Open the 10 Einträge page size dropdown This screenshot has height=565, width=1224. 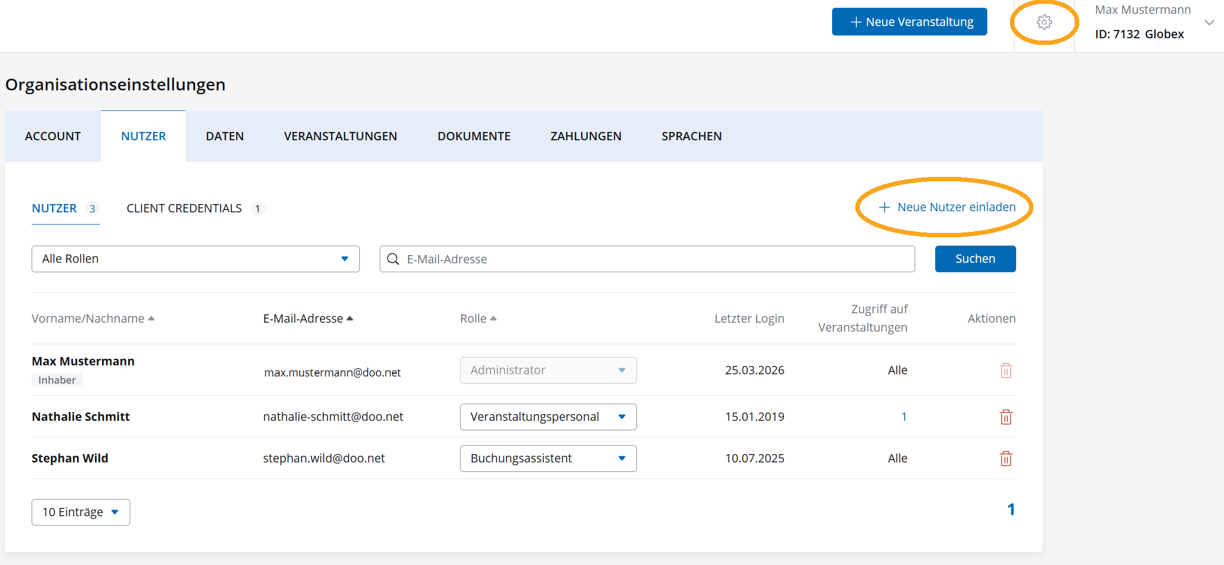pos(80,512)
